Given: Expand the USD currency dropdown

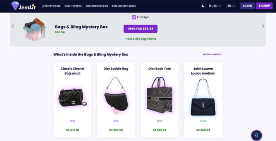Looking at the screenshot, I should coord(215,6).
